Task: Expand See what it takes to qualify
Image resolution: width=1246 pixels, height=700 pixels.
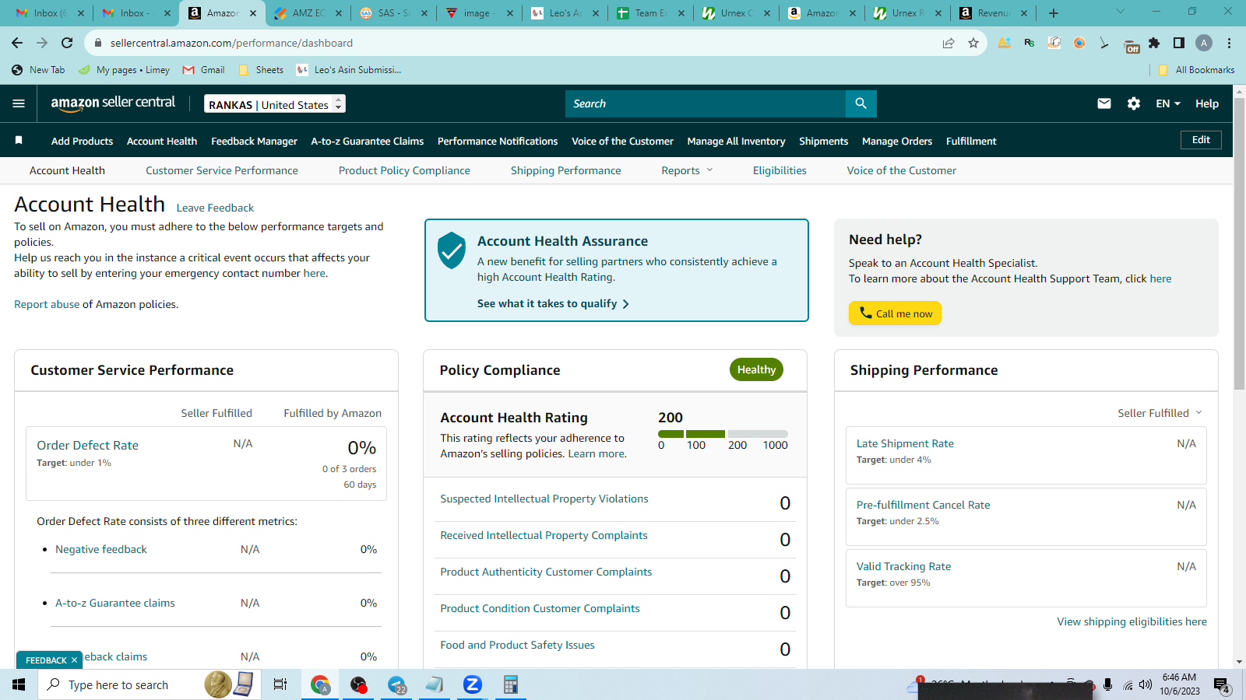Action: [x=553, y=303]
